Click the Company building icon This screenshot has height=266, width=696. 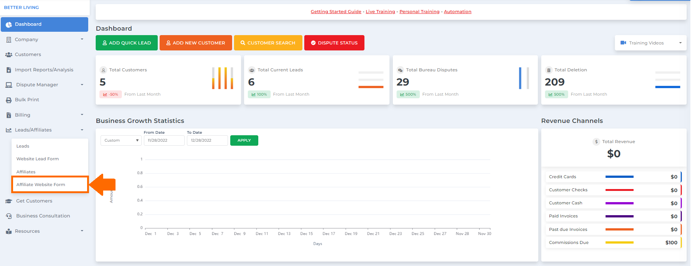[9, 40]
